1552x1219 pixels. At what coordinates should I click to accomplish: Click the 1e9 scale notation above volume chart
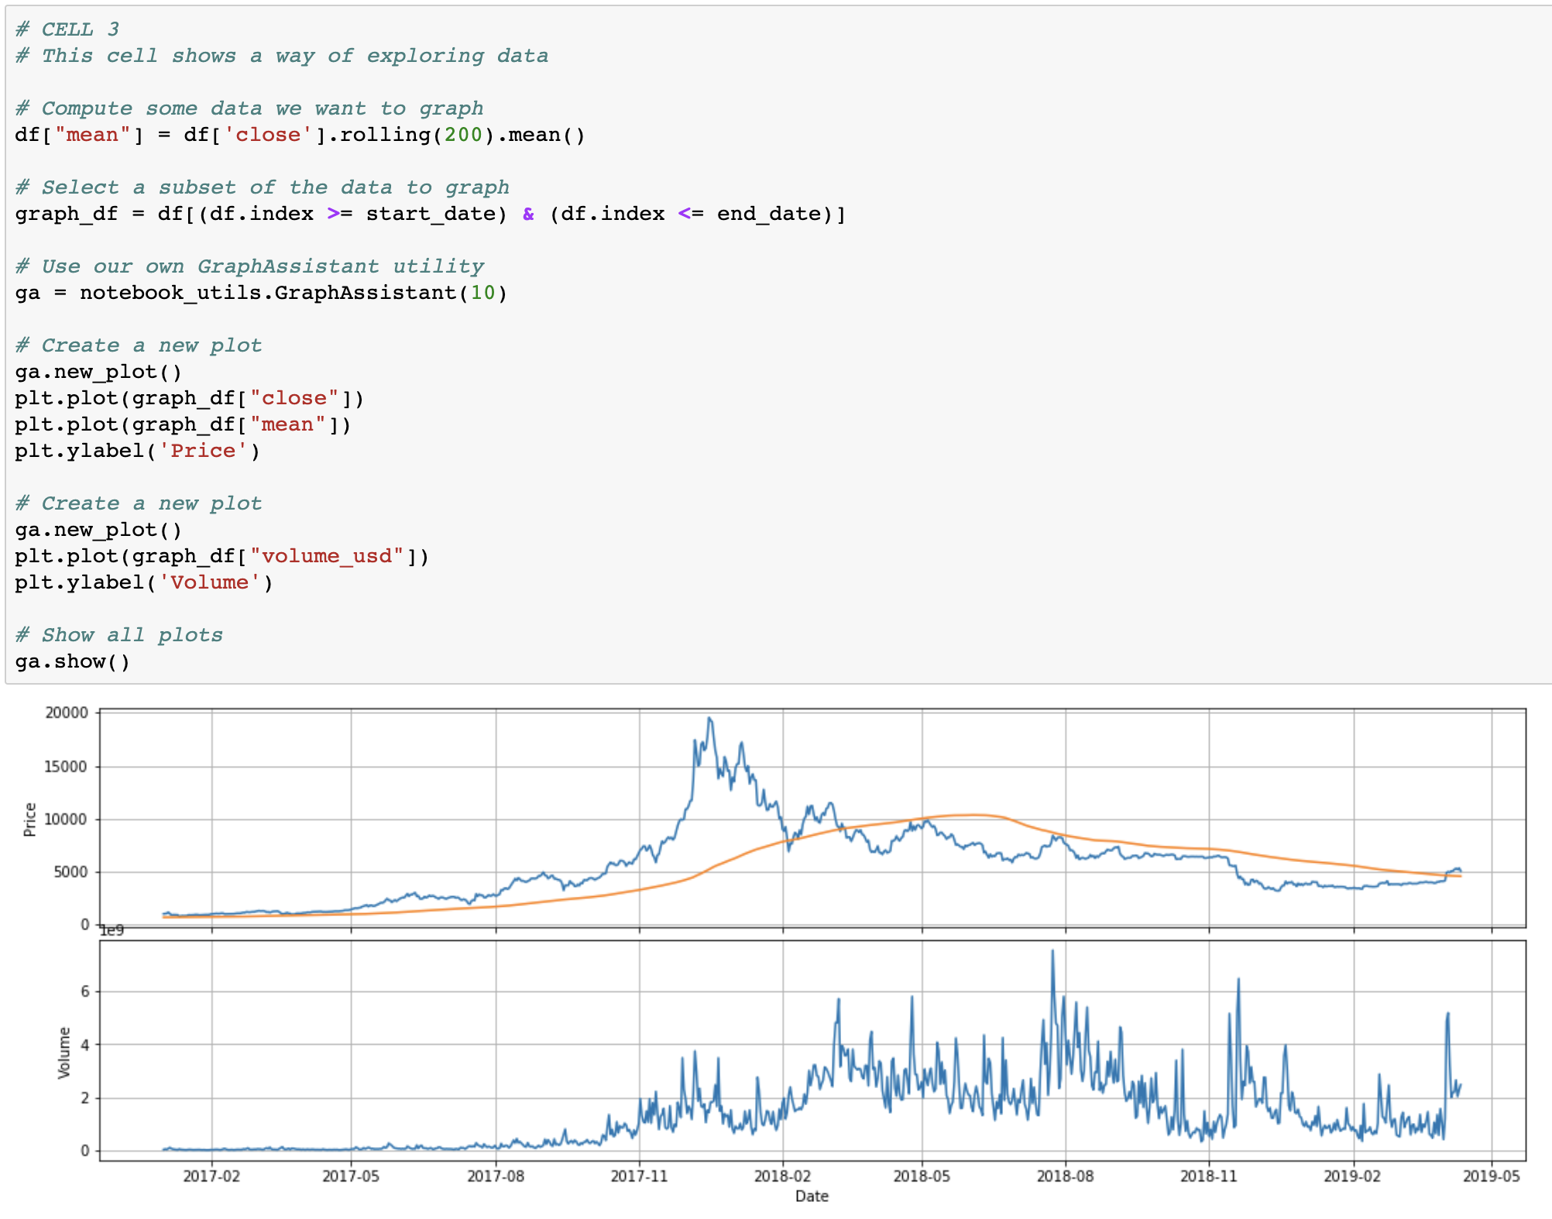[x=112, y=930]
